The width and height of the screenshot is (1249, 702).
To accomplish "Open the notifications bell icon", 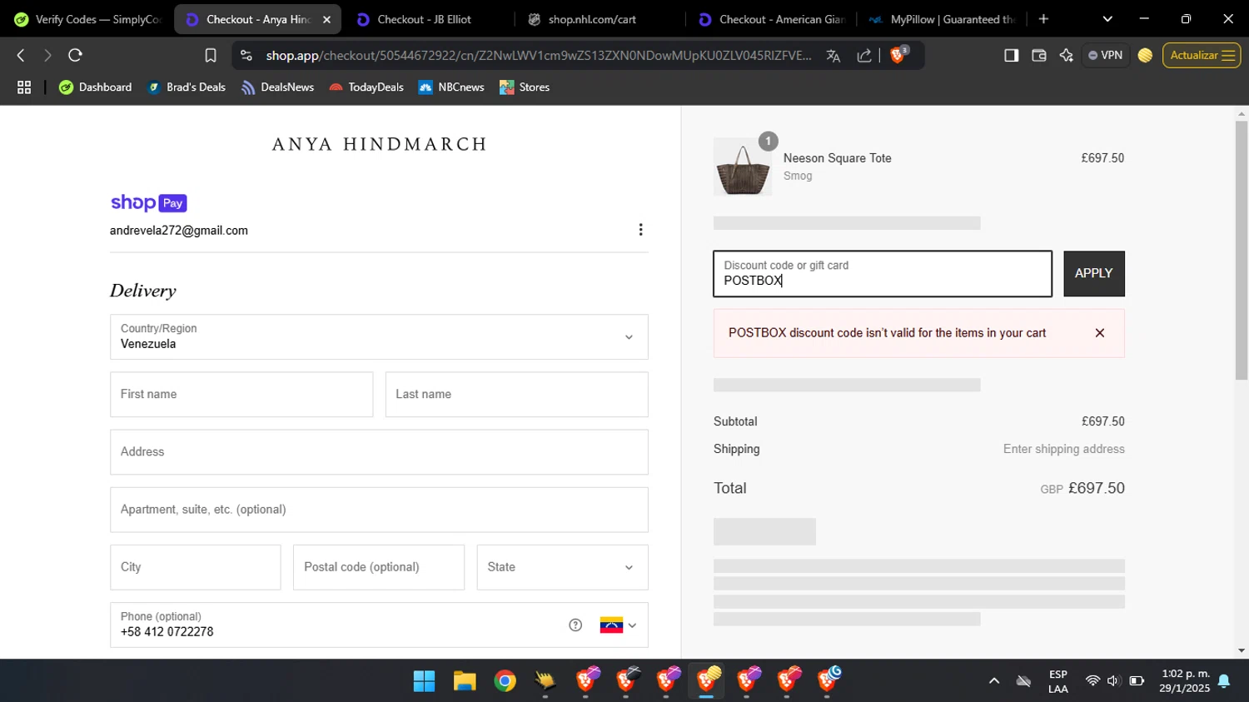I will click(x=1224, y=681).
